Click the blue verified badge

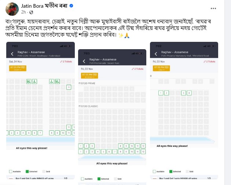point(71,6)
